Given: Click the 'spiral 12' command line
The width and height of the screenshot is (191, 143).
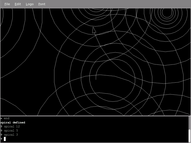Looking at the screenshot, I should pos(11,126).
